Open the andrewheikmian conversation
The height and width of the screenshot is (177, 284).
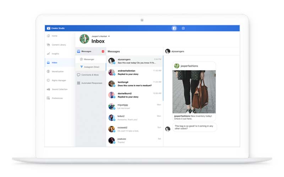[x=135, y=72]
